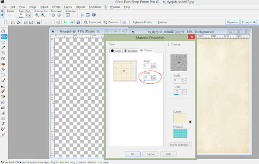
Task: Click Cancel in Material Properties
Action: pos(150,154)
